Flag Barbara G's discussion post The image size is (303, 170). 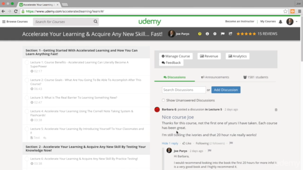tap(231, 143)
